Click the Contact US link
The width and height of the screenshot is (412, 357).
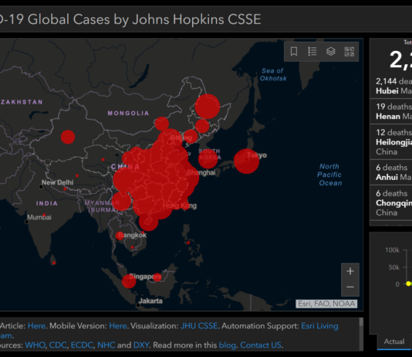coord(261,345)
